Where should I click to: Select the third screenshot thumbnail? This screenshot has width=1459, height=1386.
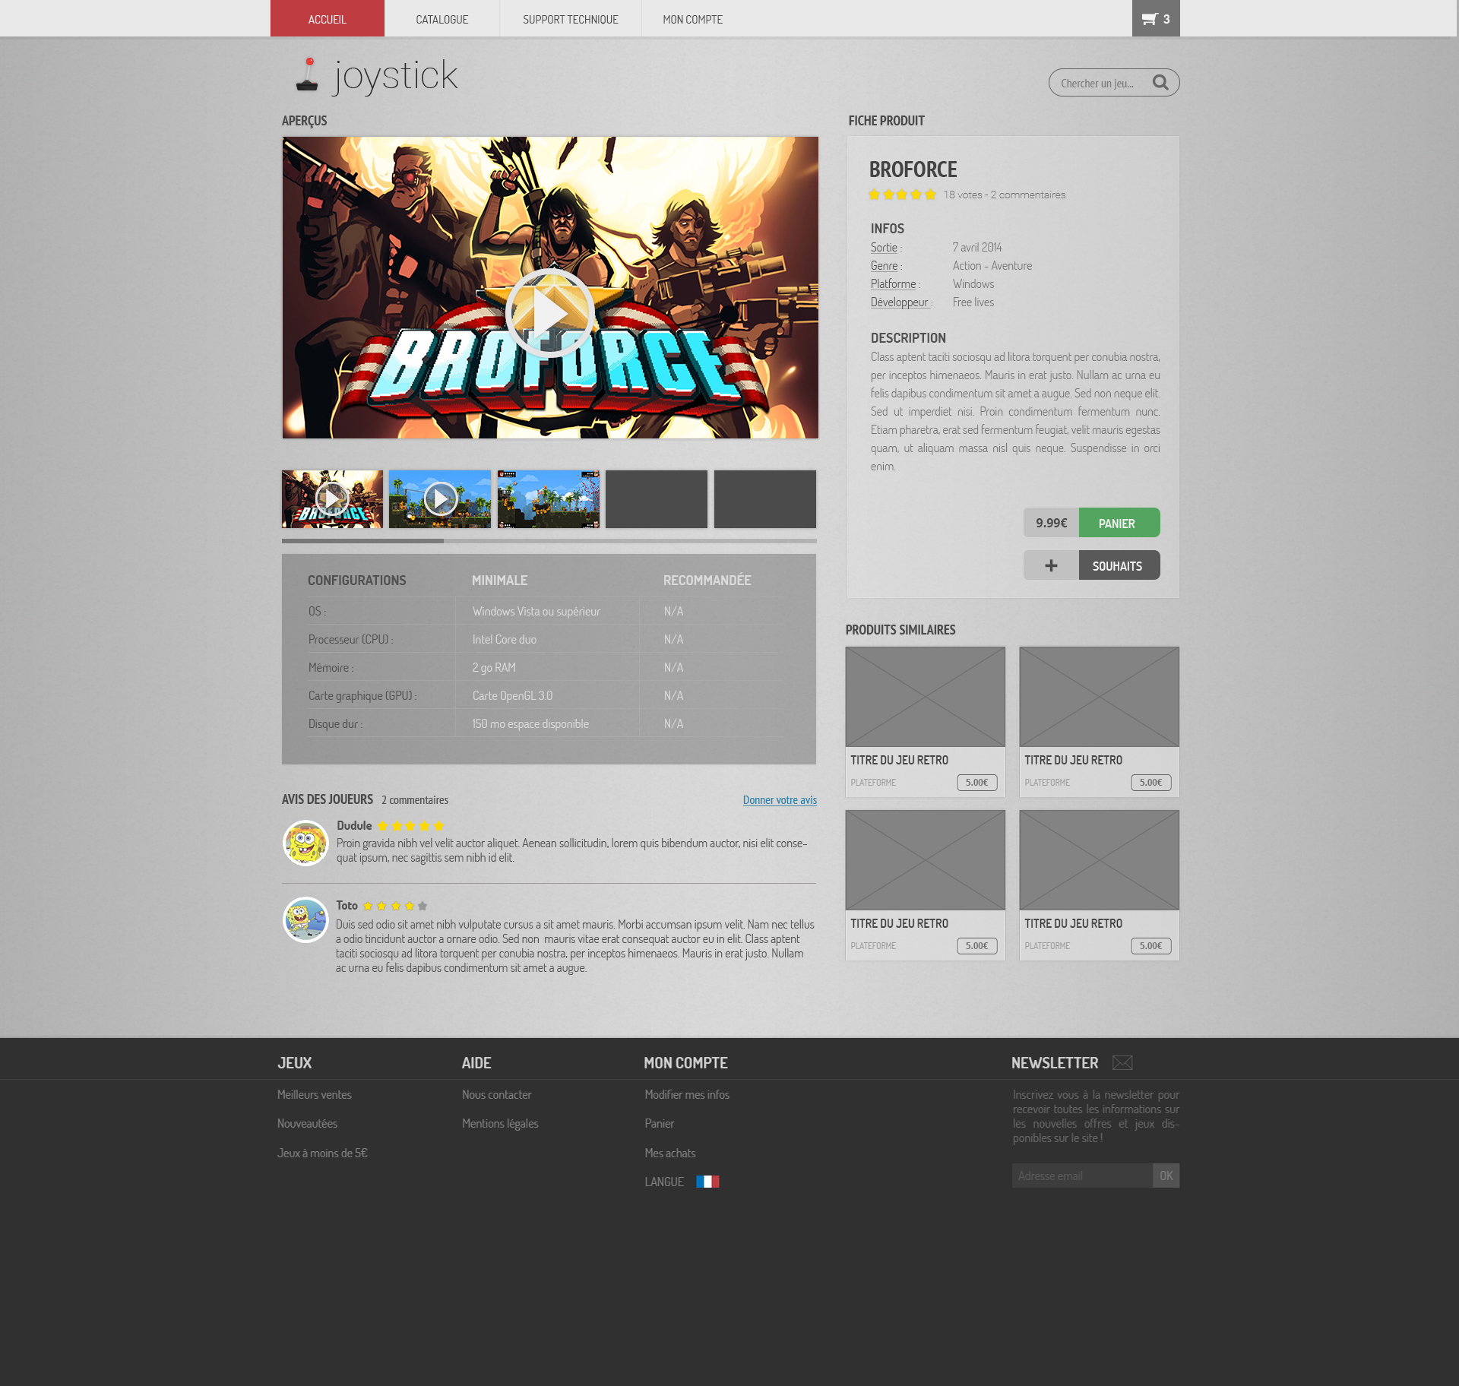(548, 499)
